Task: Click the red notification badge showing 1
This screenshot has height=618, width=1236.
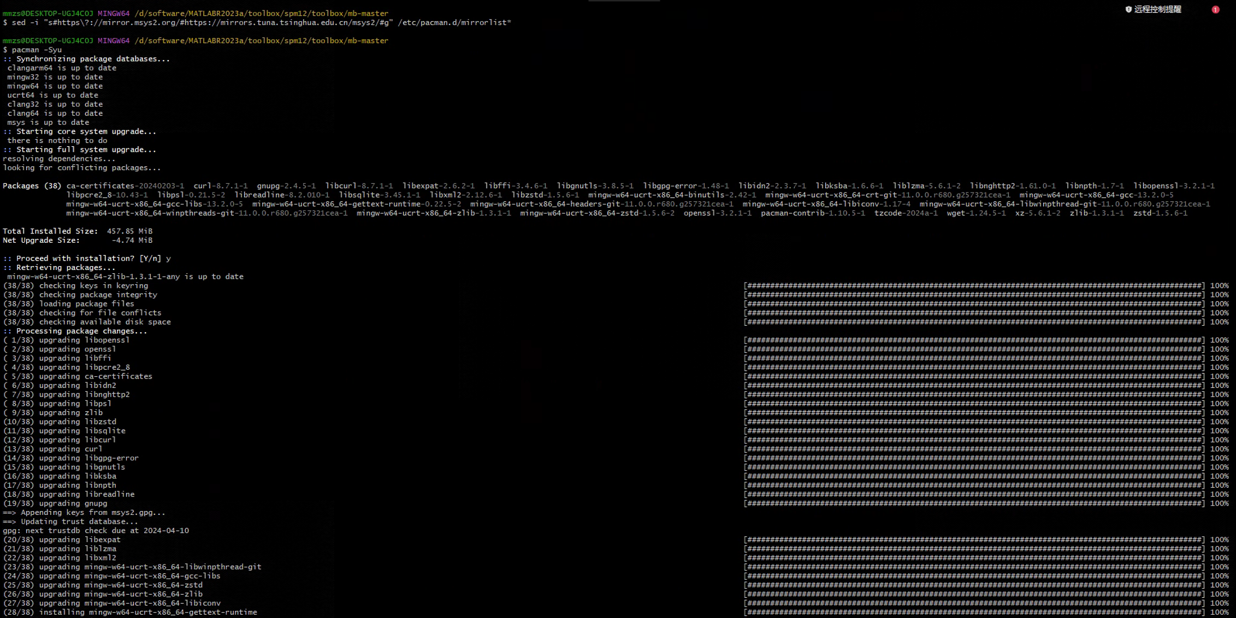Action: tap(1215, 9)
